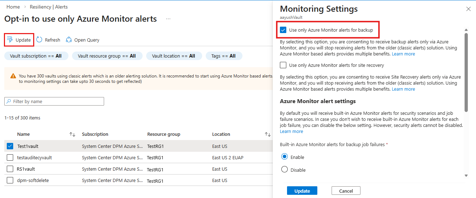Image resolution: width=476 pixels, height=198 pixels.
Task: Check Use only Azure Monitor alerts for site recovery
Action: click(283, 65)
